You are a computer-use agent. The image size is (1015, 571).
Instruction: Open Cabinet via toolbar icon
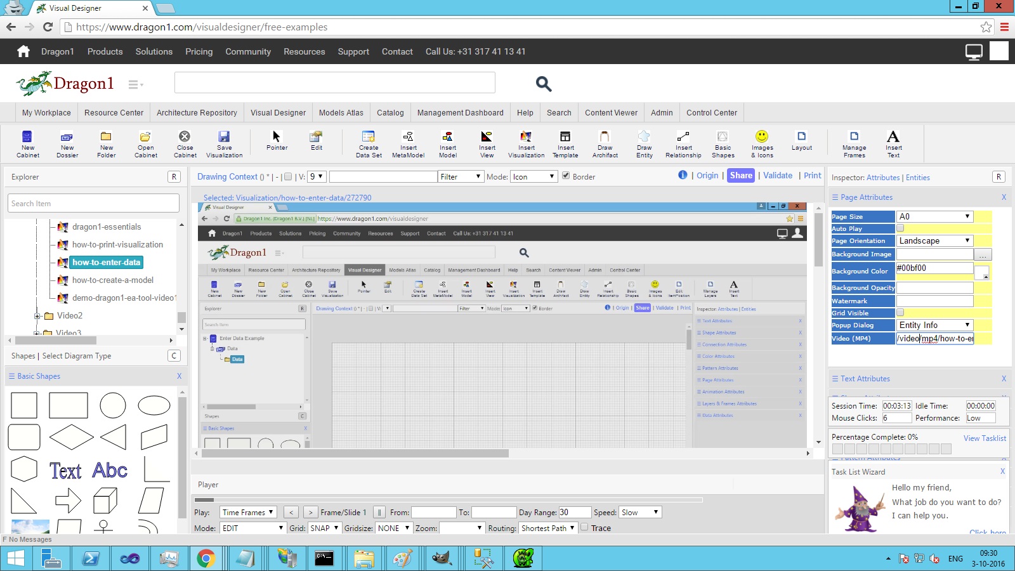[x=145, y=143]
